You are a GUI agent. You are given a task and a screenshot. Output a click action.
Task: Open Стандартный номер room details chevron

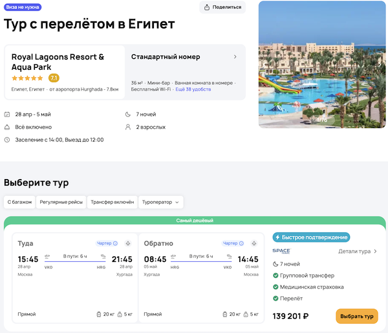pos(235,57)
